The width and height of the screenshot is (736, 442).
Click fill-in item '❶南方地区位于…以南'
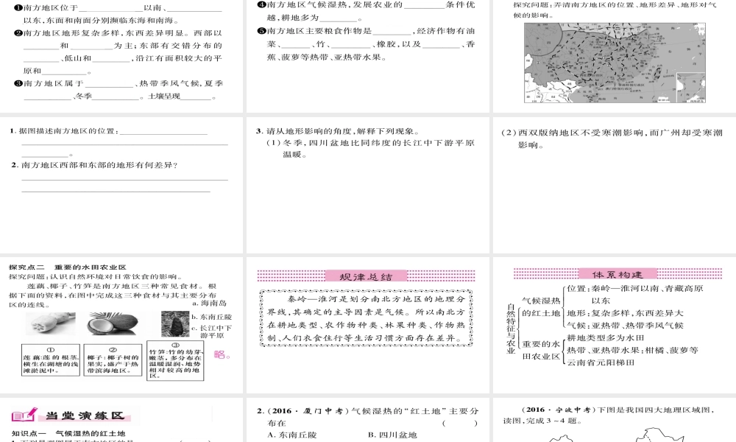pos(118,15)
